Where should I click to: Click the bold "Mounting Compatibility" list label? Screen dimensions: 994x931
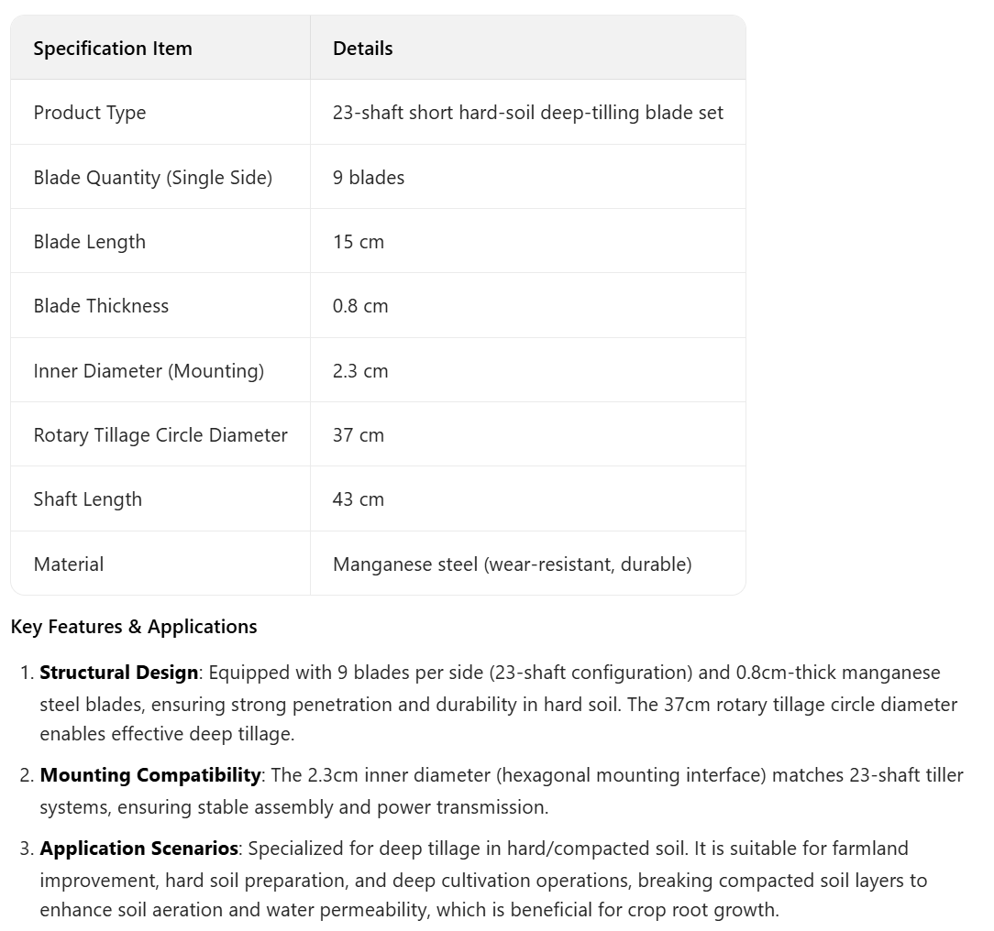[149, 775]
